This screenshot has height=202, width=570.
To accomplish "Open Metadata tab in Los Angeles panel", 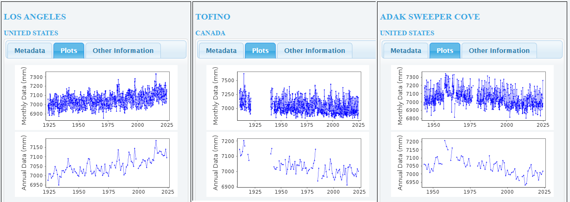I will point(30,51).
